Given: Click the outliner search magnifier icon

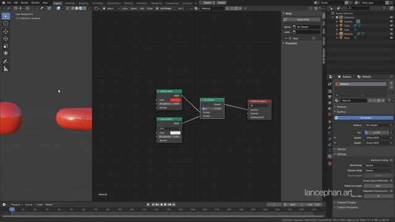Looking at the screenshot, I should 349,8.
